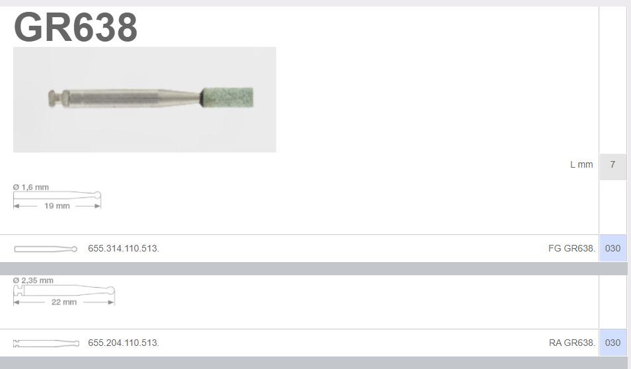Click the Ø 1,6 mm diameter label
The width and height of the screenshot is (631, 369).
[x=31, y=187]
